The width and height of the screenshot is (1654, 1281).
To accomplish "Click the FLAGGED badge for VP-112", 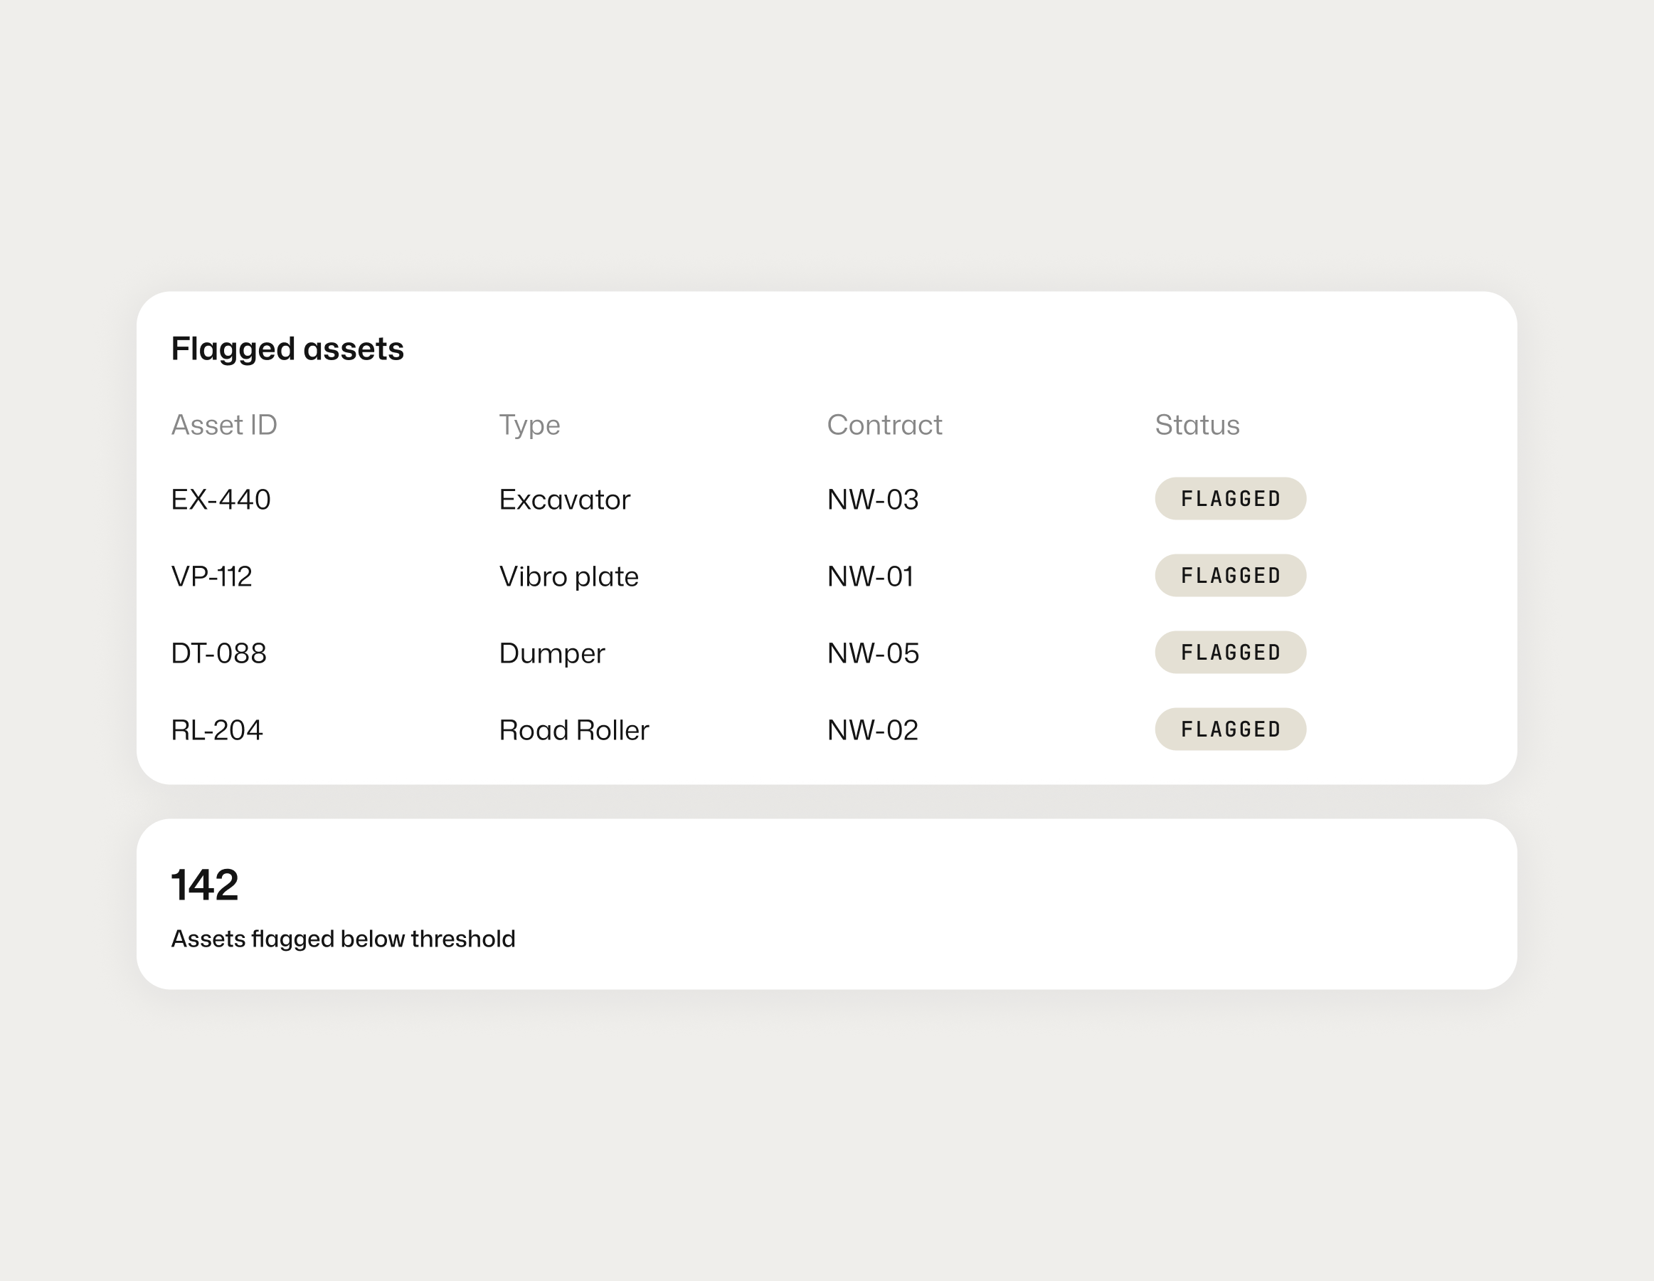I will pyautogui.click(x=1230, y=576).
